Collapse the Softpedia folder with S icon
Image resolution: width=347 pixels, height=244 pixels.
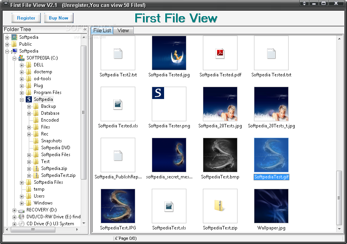pyautogui.click(x=22, y=100)
